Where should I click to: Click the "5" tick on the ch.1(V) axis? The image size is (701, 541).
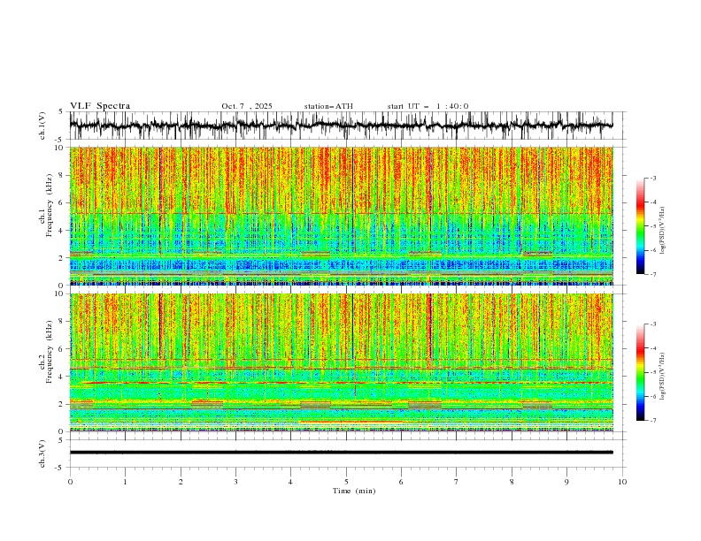click(x=63, y=111)
